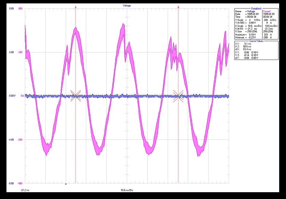The image size is (286, 199).
Task: Click the '0.00V' axis label
Action: pyautogui.click(x=12, y=96)
